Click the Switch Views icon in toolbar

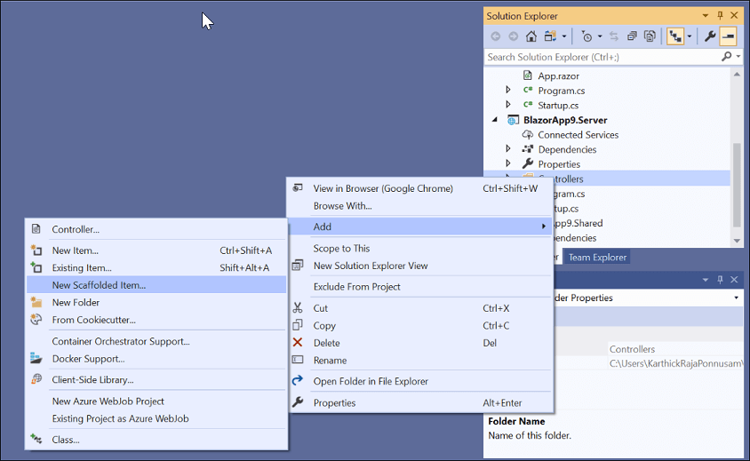pyautogui.click(x=551, y=36)
